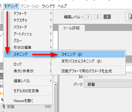Open the ウィンドウ menu
Viewport: 132px width, 112px height.
point(48,6)
